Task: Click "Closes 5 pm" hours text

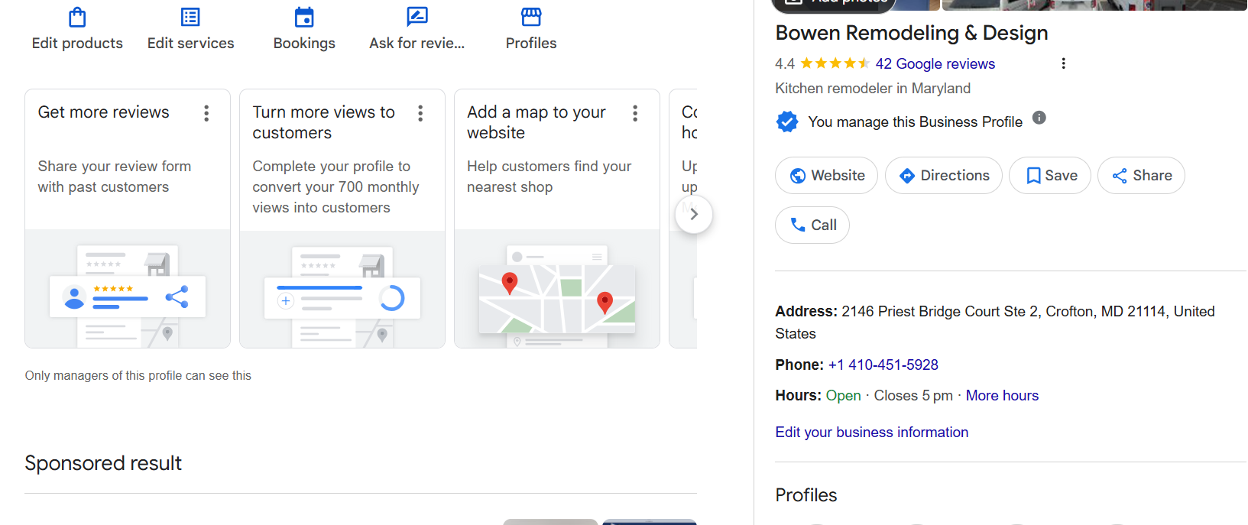Action: pyautogui.click(x=913, y=396)
